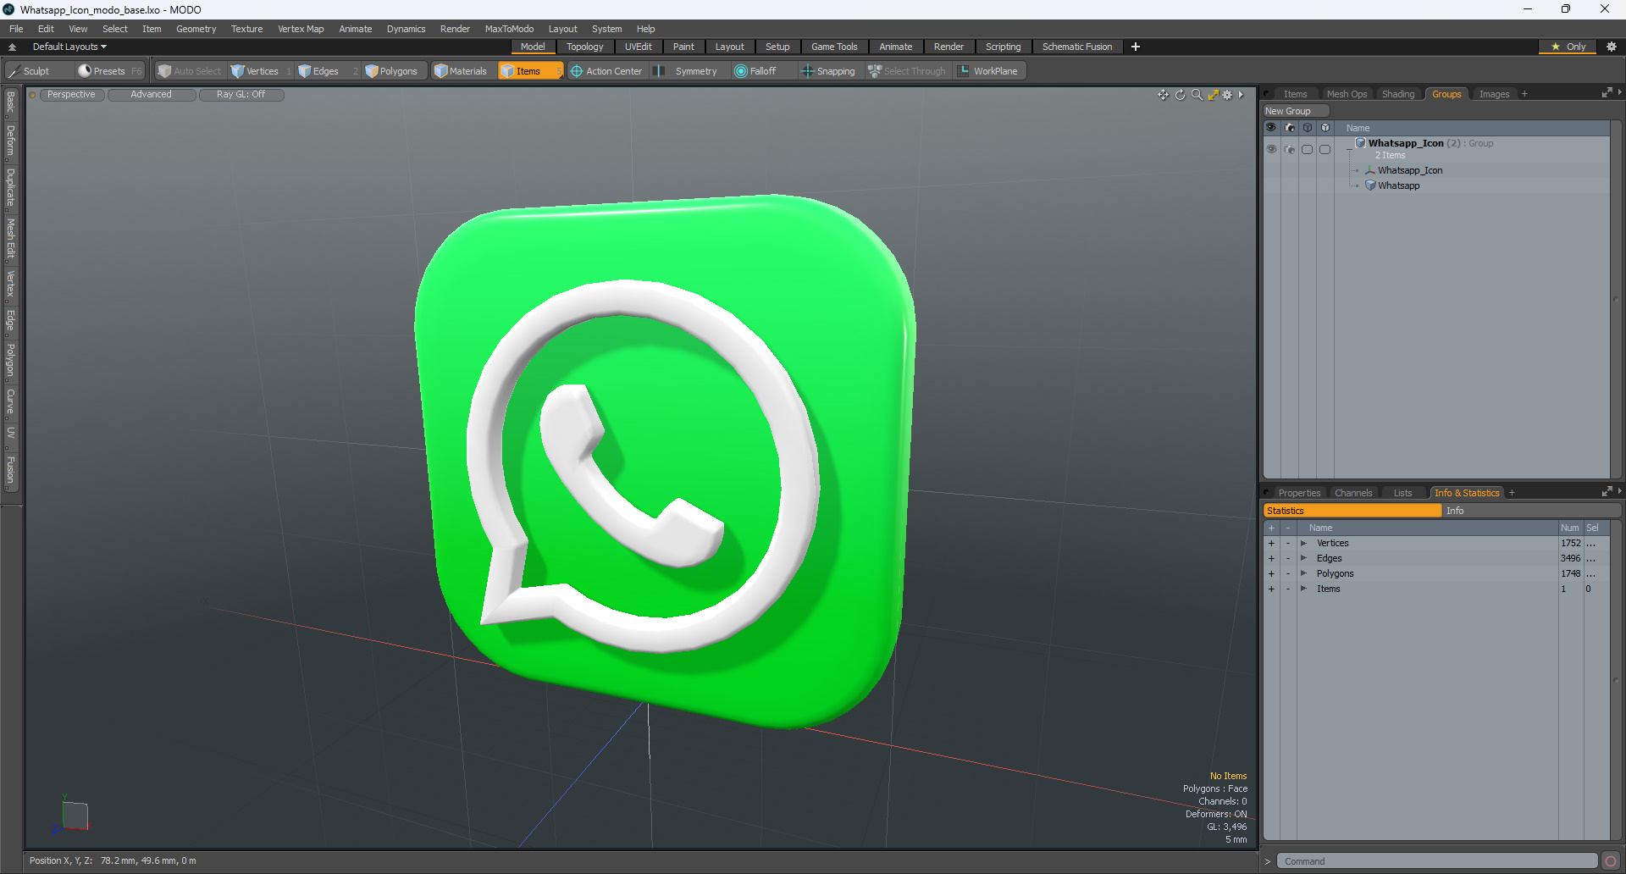Click minus button on Edges row

(x=1288, y=558)
